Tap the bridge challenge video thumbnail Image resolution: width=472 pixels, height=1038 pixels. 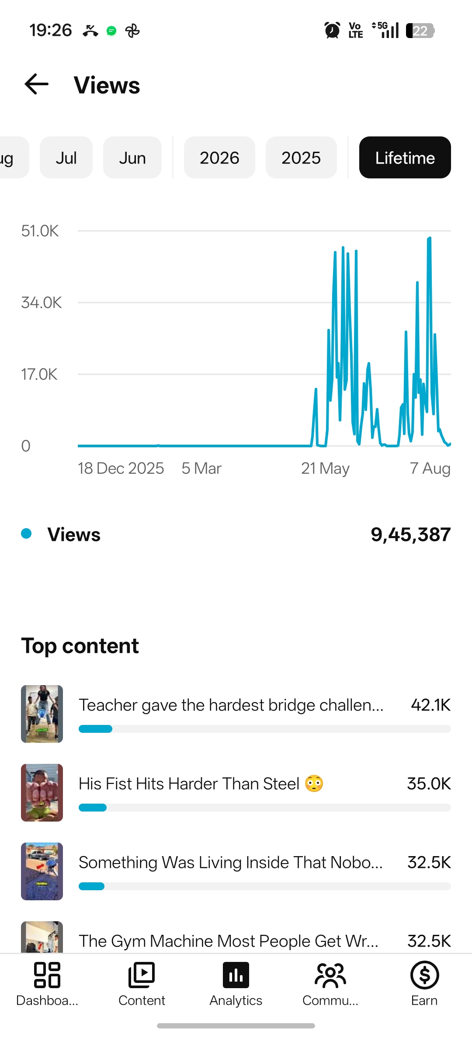pyautogui.click(x=42, y=714)
